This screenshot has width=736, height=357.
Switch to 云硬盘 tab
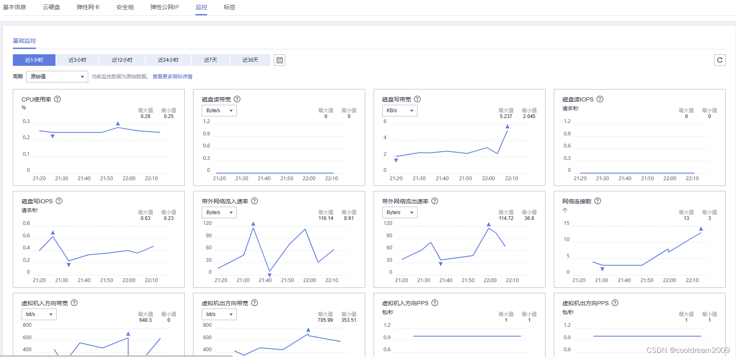51,7
